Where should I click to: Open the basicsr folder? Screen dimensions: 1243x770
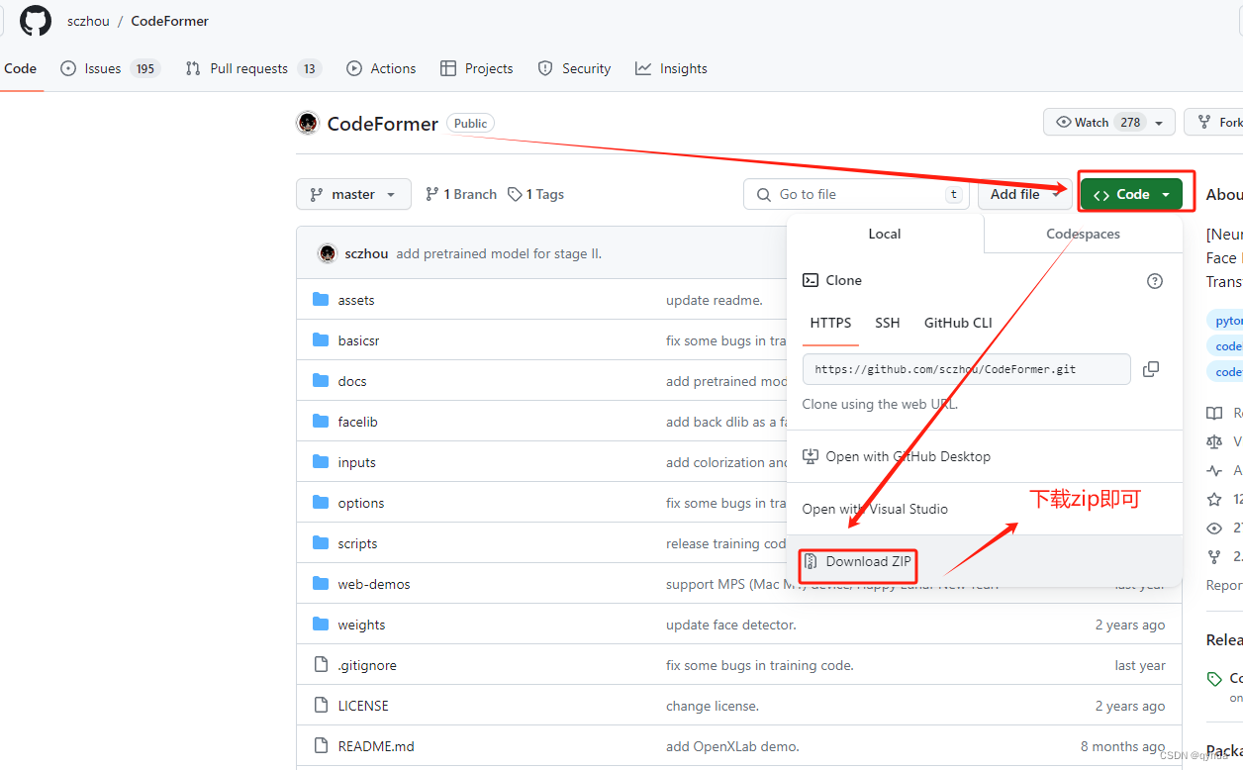click(358, 340)
